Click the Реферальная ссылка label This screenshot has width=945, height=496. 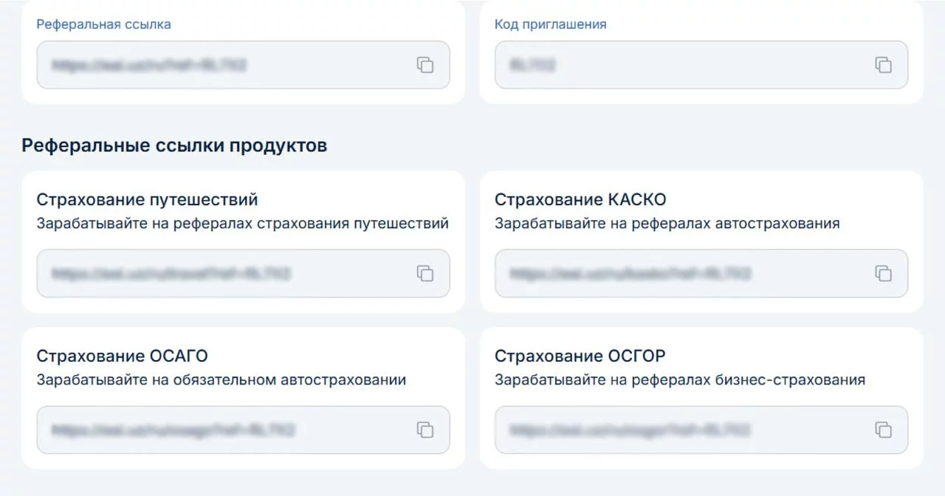click(x=103, y=24)
